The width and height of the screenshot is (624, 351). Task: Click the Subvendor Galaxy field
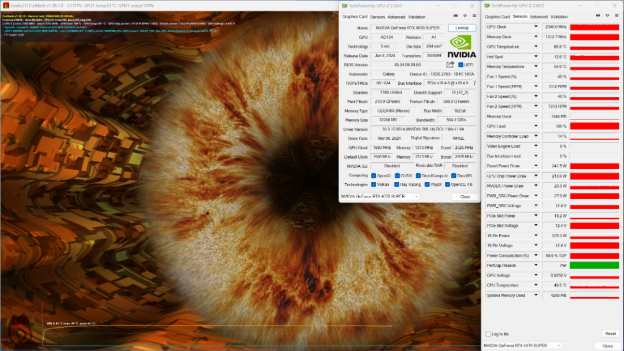pyautogui.click(x=388, y=74)
